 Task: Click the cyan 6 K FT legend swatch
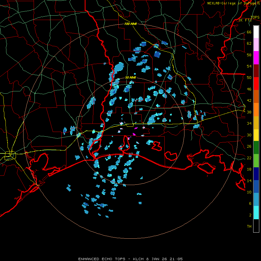pyautogui.click(x=256, y=213)
